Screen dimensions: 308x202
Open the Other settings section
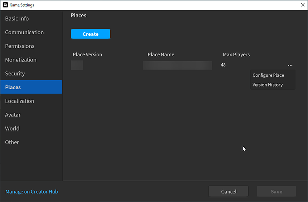[x=12, y=142]
